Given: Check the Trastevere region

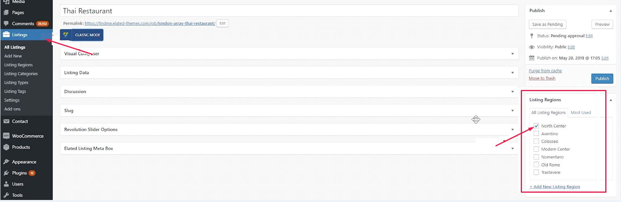Looking at the screenshot, I should tap(536, 172).
